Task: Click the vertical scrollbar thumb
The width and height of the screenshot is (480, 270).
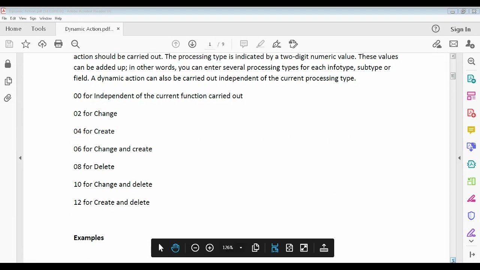Action: (x=453, y=76)
